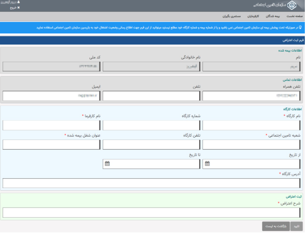Click the آدرس کارگاه address field

pos(151,183)
